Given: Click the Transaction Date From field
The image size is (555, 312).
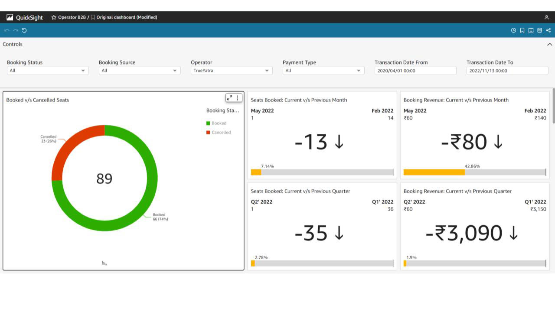Looking at the screenshot, I should 415,71.
